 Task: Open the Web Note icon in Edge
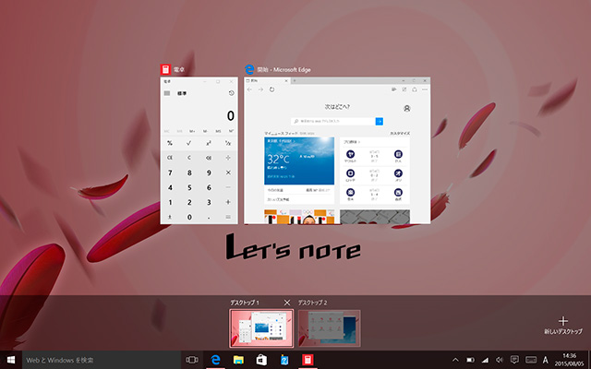[x=404, y=89]
